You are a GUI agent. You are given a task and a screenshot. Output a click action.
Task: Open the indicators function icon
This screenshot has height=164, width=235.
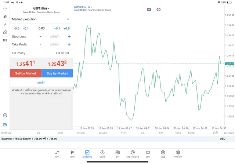coord(5,25)
